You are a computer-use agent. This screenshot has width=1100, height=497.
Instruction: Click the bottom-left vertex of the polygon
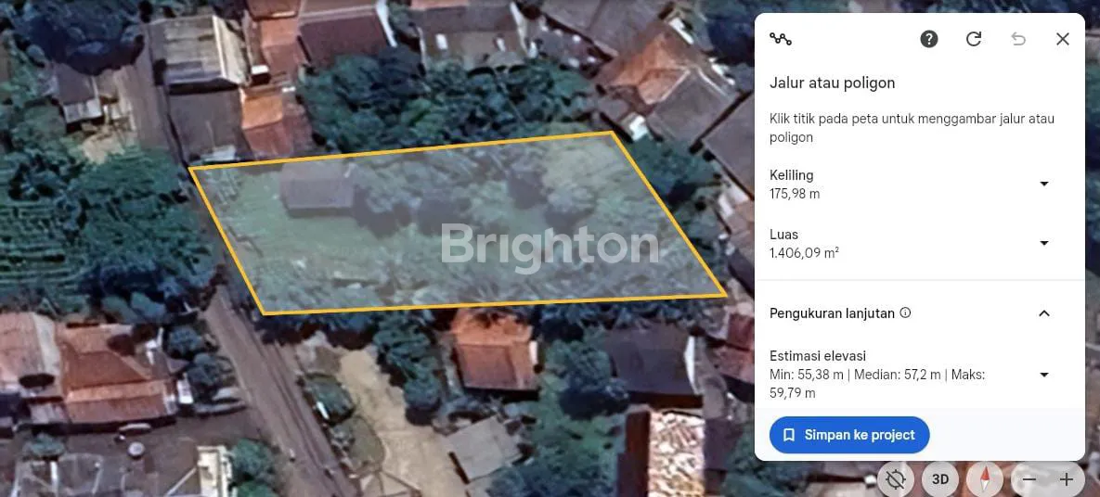pos(263,313)
